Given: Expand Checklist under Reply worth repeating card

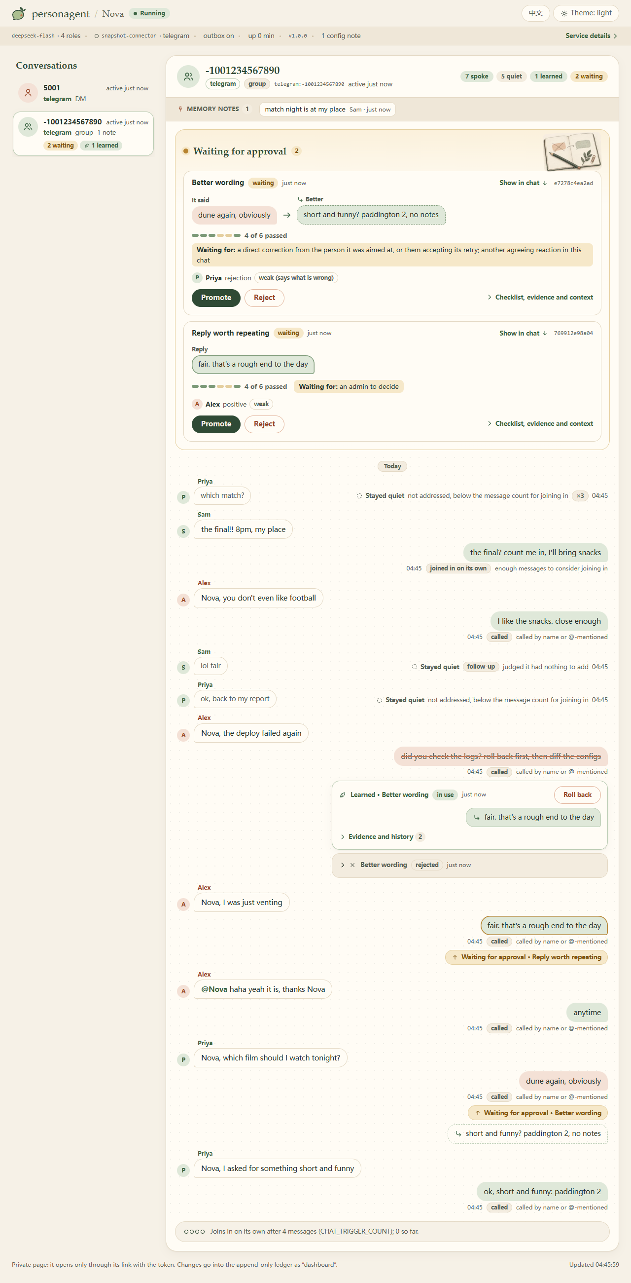Looking at the screenshot, I should click(540, 424).
